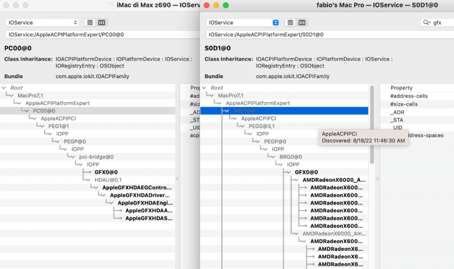Image resolution: width=454 pixels, height=269 pixels.
Task: Select PEGP@0 in fabio's Mac Pro tree
Action: click(275, 142)
